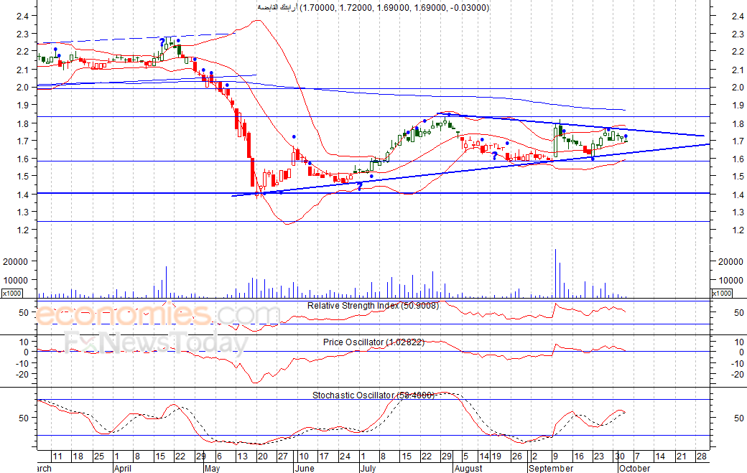Click the 1.4 price label on left axis
The height and width of the screenshot is (473, 747).
(x=22, y=194)
